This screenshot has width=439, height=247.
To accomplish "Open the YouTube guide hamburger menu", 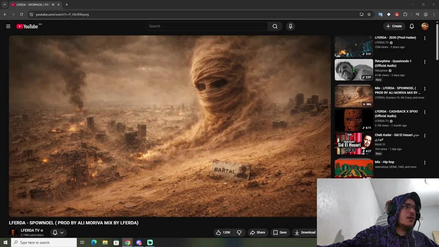I will [8, 26].
